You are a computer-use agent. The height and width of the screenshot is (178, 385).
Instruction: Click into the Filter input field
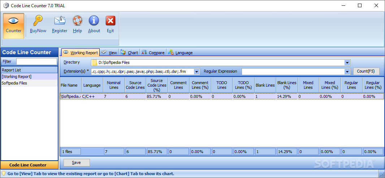point(36,61)
